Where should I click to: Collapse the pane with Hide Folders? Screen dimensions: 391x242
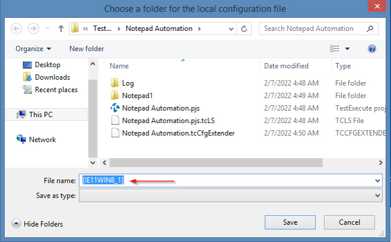(37, 224)
